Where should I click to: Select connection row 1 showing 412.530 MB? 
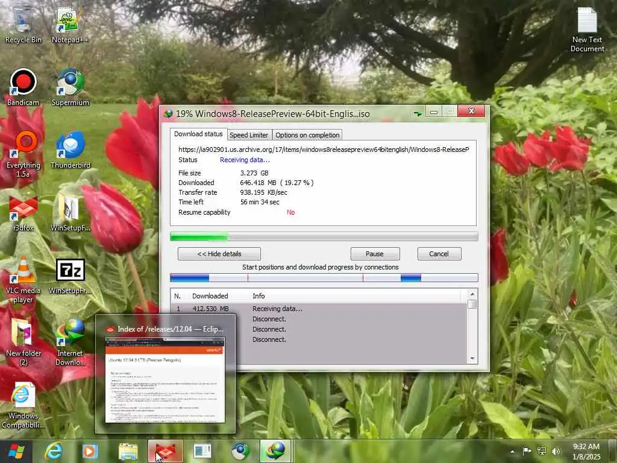[319, 309]
